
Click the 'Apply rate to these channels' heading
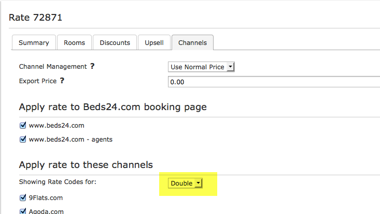point(86,165)
